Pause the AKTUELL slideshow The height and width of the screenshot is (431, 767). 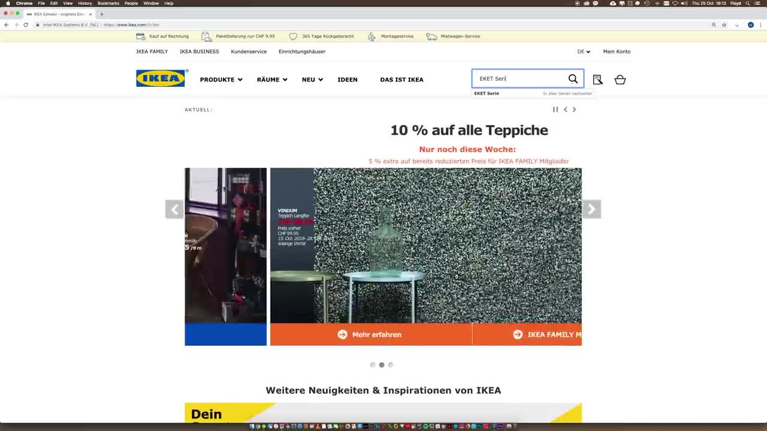pos(555,110)
